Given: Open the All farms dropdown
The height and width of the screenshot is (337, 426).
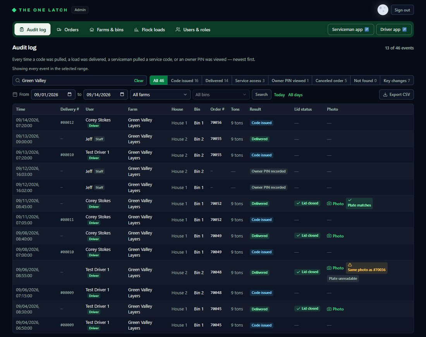Looking at the screenshot, I should tap(160, 94).
